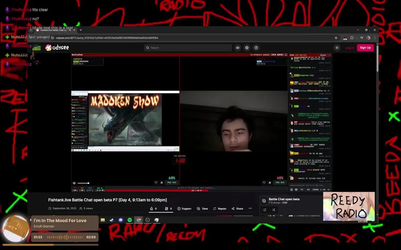The height and width of the screenshot is (250, 401).
Task: Click the Sign Up button
Action: [x=365, y=48]
